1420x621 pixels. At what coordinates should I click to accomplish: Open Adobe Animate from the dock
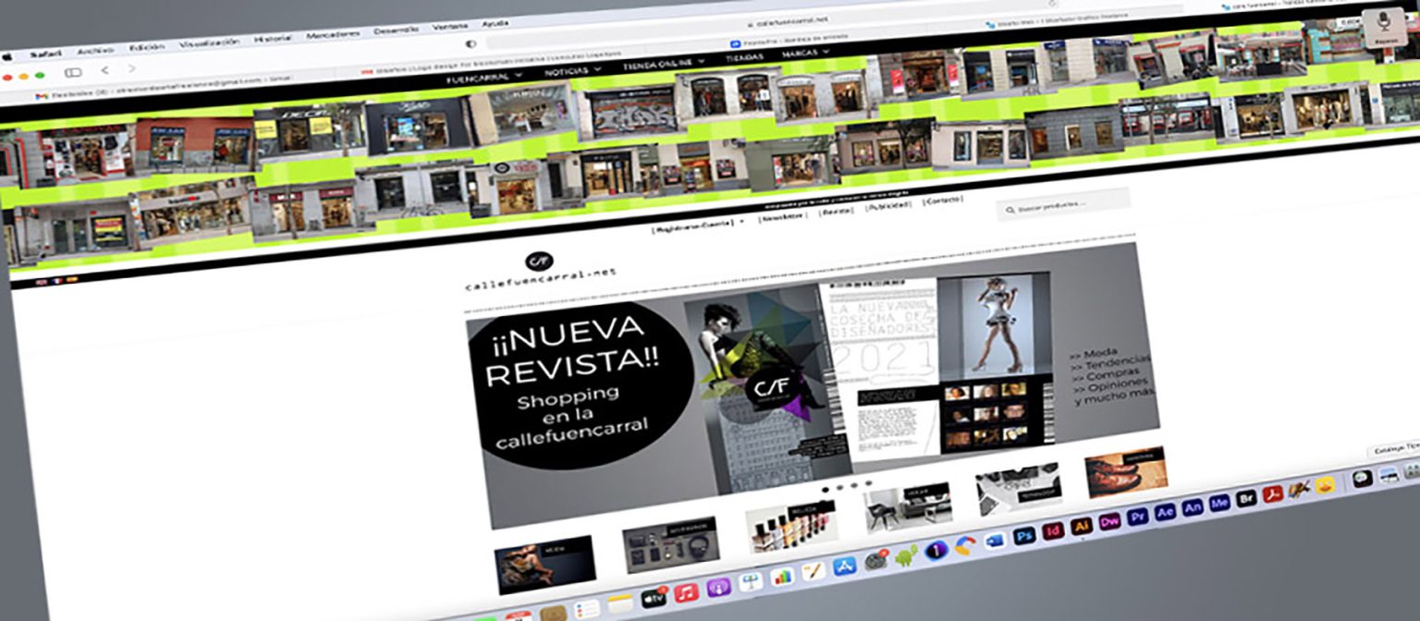(x=1193, y=507)
